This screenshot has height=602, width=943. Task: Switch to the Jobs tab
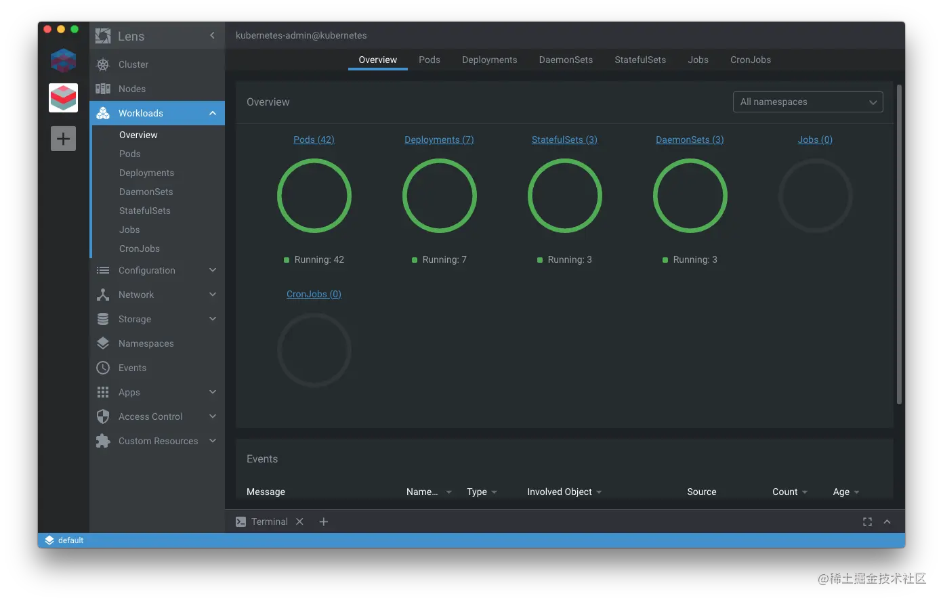pyautogui.click(x=698, y=60)
